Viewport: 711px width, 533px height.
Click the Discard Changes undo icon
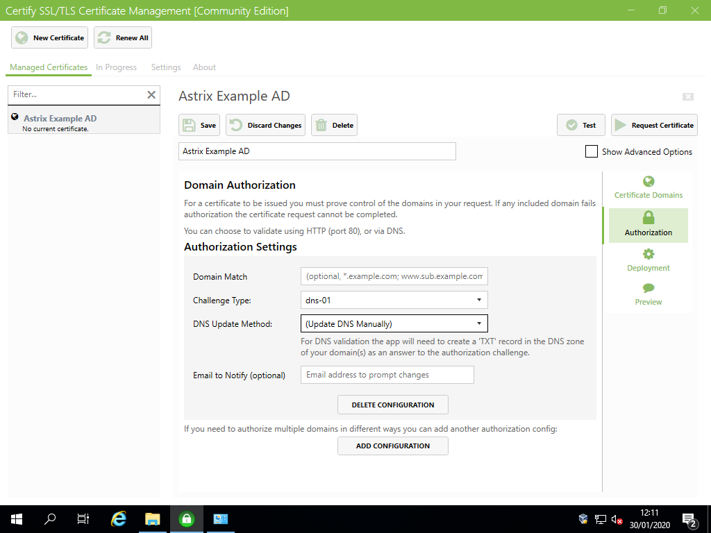237,125
